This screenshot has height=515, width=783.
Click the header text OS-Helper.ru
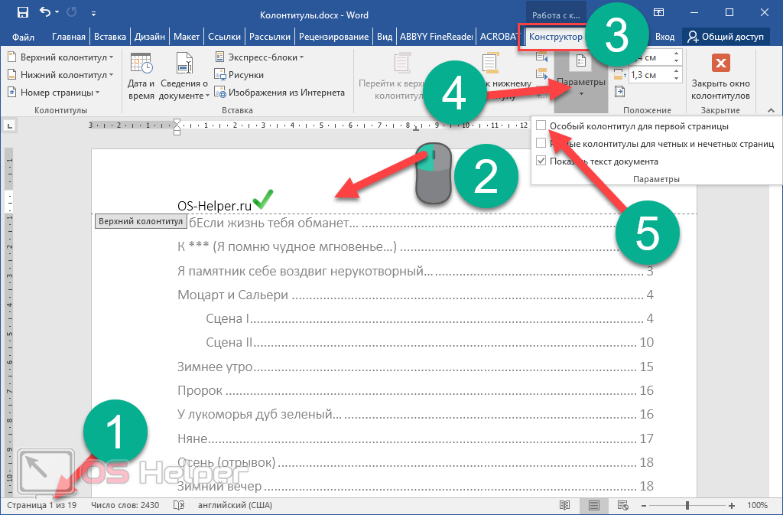tap(214, 205)
